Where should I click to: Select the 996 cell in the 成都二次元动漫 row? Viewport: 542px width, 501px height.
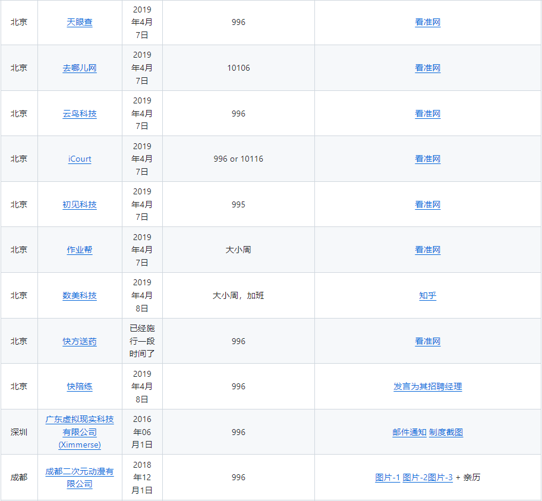[x=238, y=477]
